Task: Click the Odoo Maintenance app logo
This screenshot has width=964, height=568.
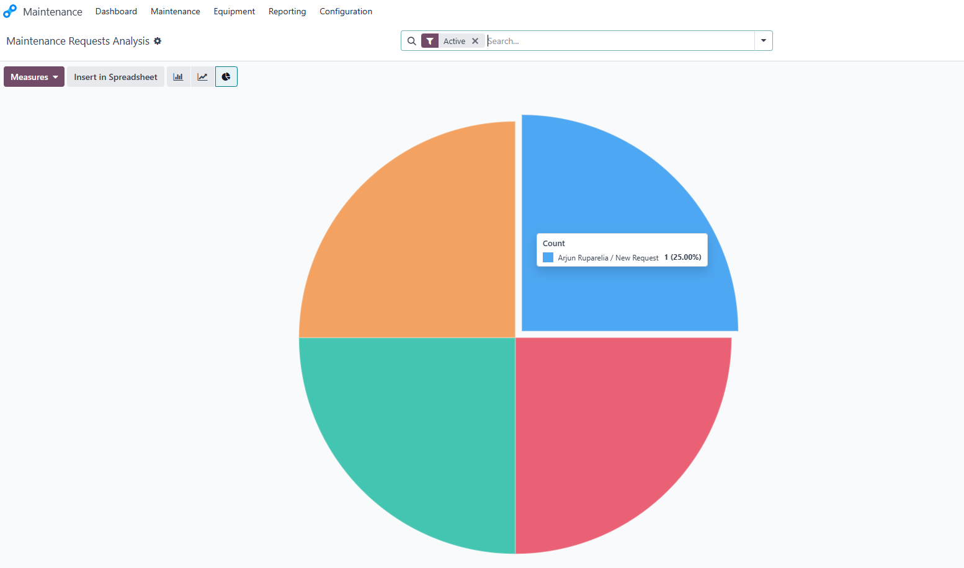Action: pyautogui.click(x=9, y=11)
